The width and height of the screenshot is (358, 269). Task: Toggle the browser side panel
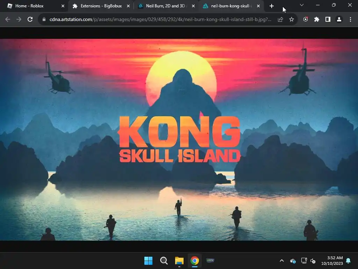coord(328,20)
